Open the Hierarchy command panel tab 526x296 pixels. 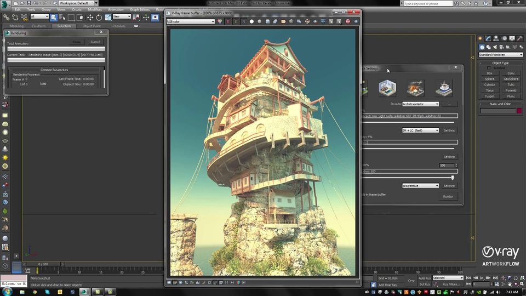[x=496, y=38]
